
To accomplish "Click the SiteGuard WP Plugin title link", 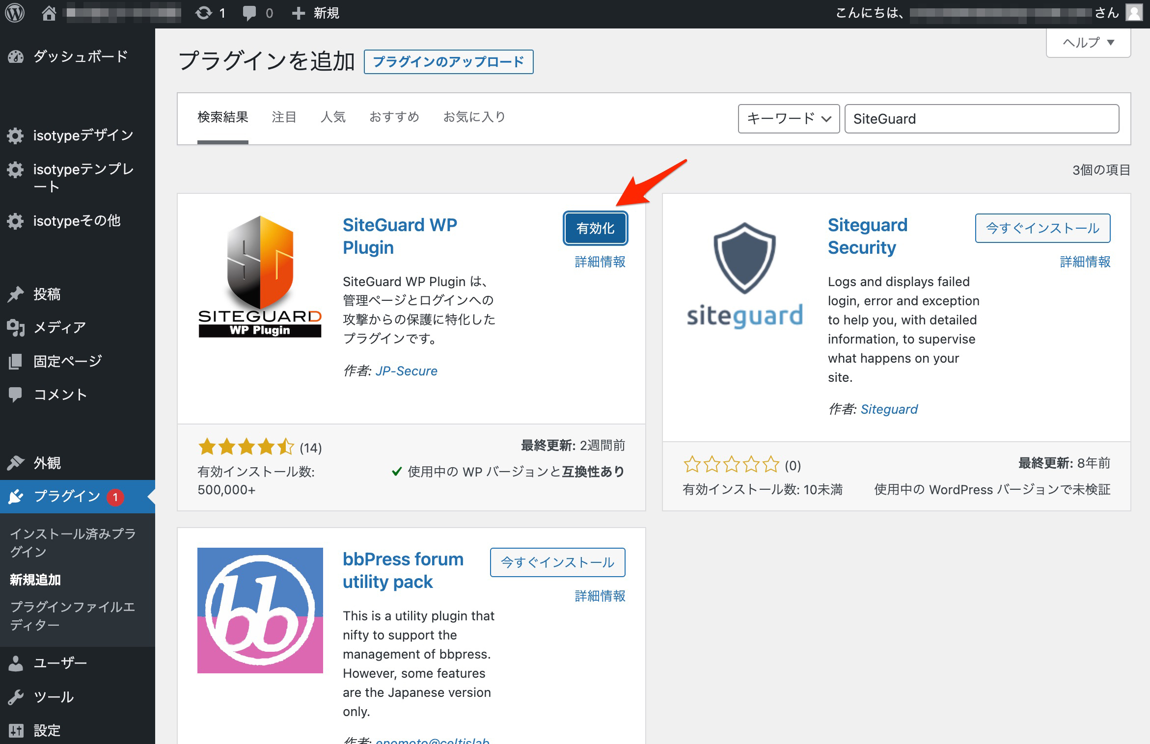I will pyautogui.click(x=400, y=237).
